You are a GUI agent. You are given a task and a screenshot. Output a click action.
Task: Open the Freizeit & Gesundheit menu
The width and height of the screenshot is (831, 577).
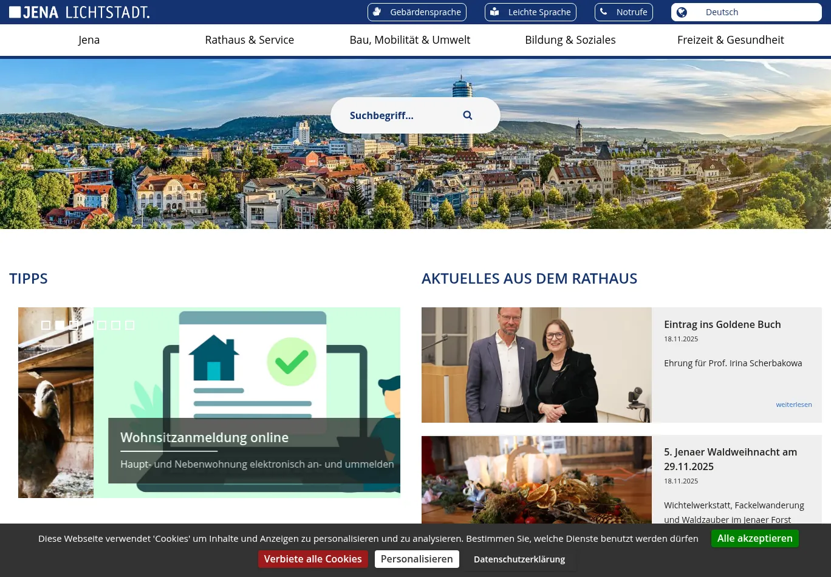(730, 40)
